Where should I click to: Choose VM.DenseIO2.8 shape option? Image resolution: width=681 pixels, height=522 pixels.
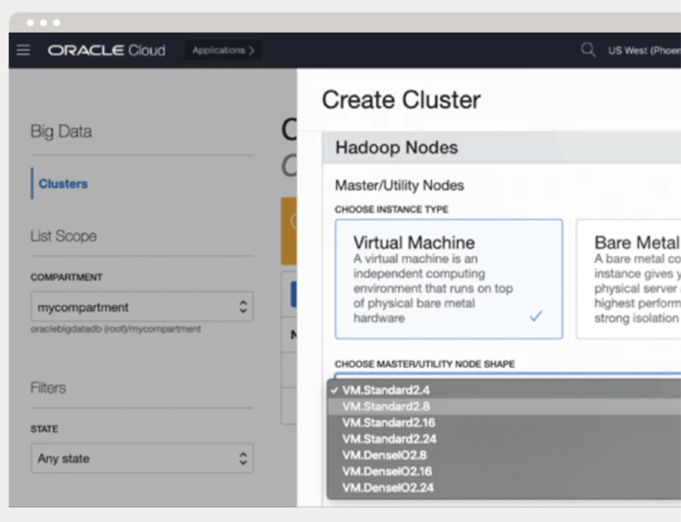pos(504,455)
